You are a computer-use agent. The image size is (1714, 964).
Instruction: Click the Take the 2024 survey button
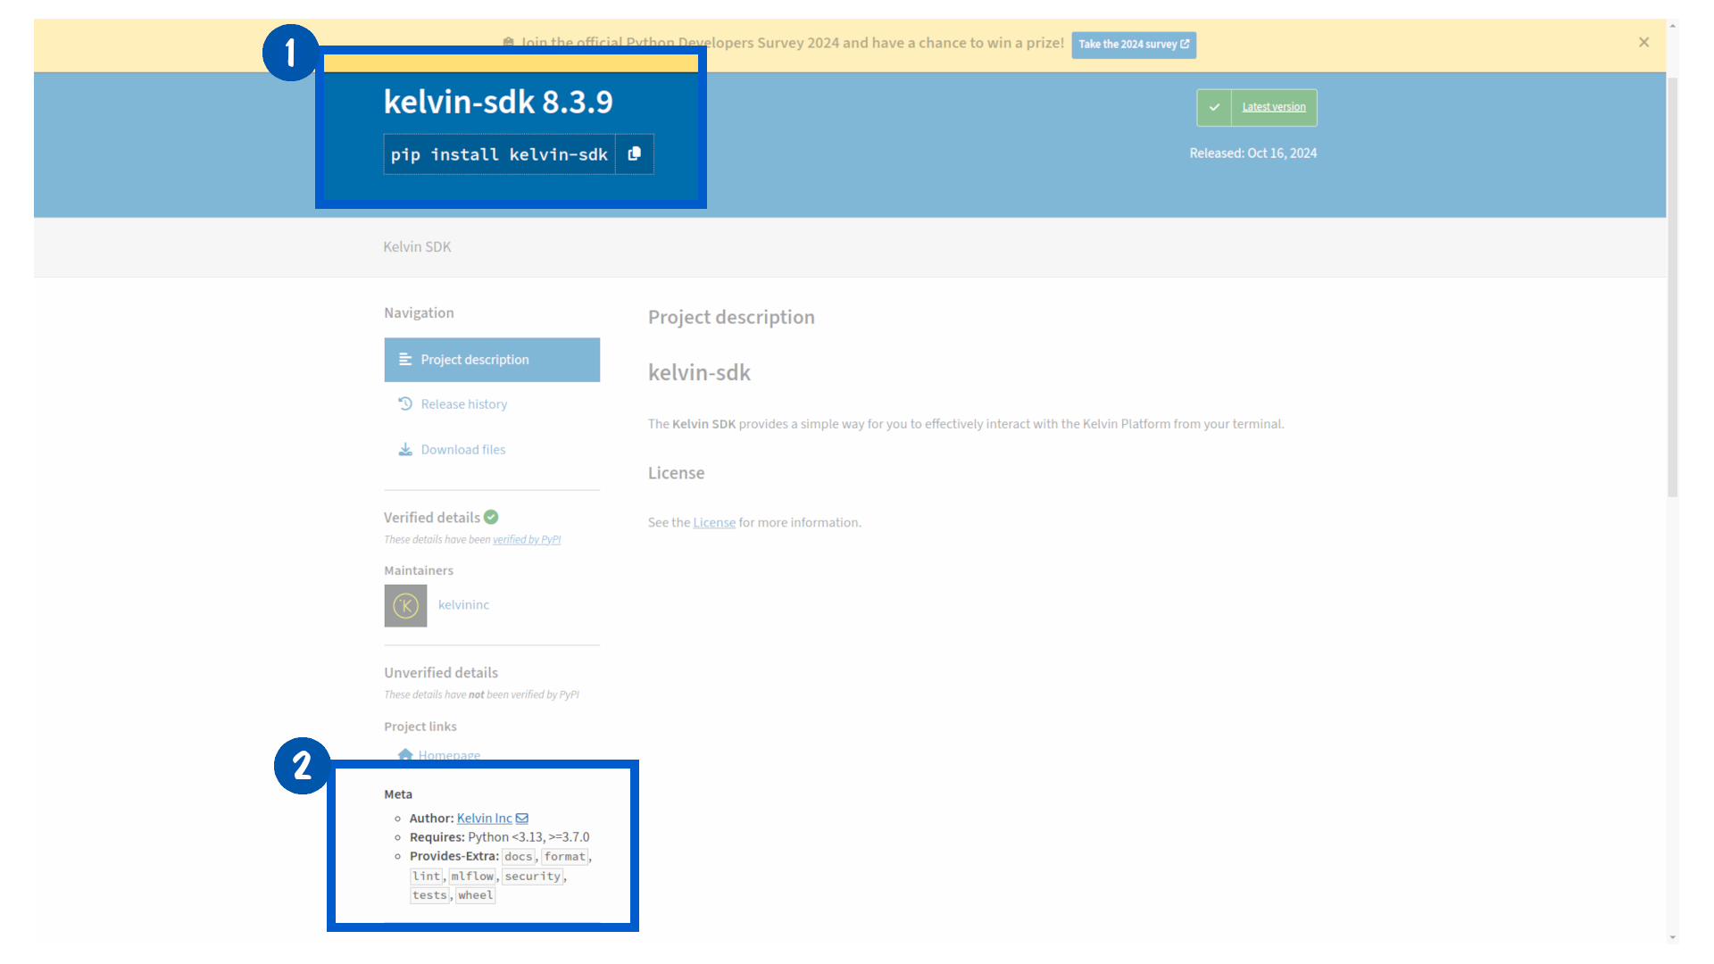coord(1134,45)
